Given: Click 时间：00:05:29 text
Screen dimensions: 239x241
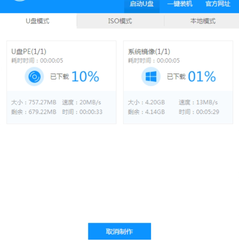Looking at the screenshot, I should click(x=199, y=112).
